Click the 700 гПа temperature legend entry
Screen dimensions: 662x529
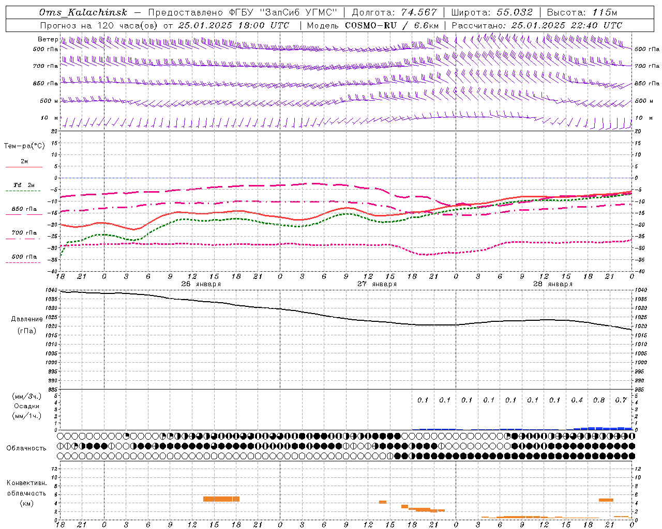(x=24, y=233)
